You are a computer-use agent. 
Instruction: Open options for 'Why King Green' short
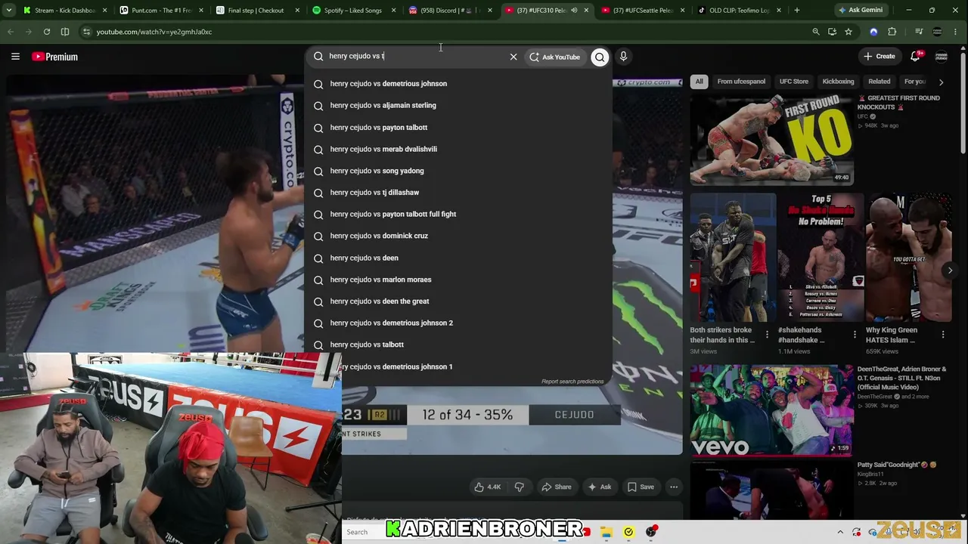click(942, 335)
